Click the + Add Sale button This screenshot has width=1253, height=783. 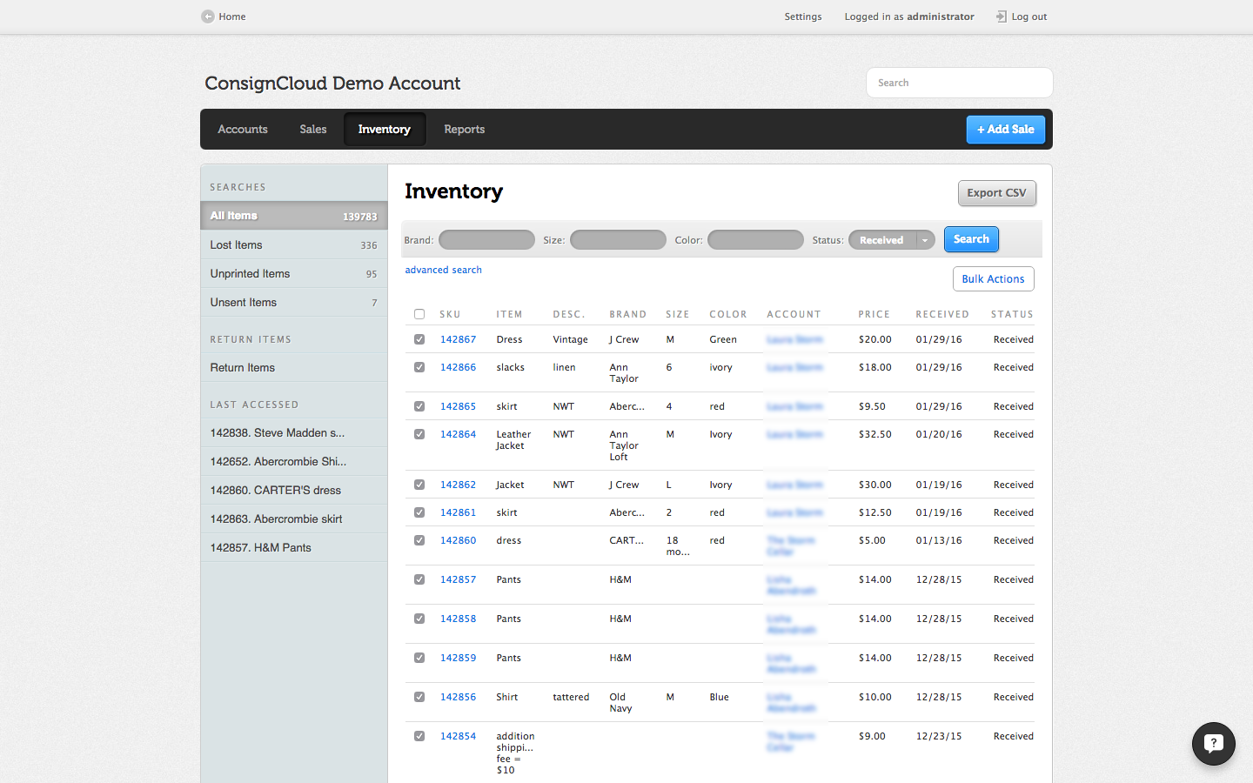click(x=1005, y=130)
